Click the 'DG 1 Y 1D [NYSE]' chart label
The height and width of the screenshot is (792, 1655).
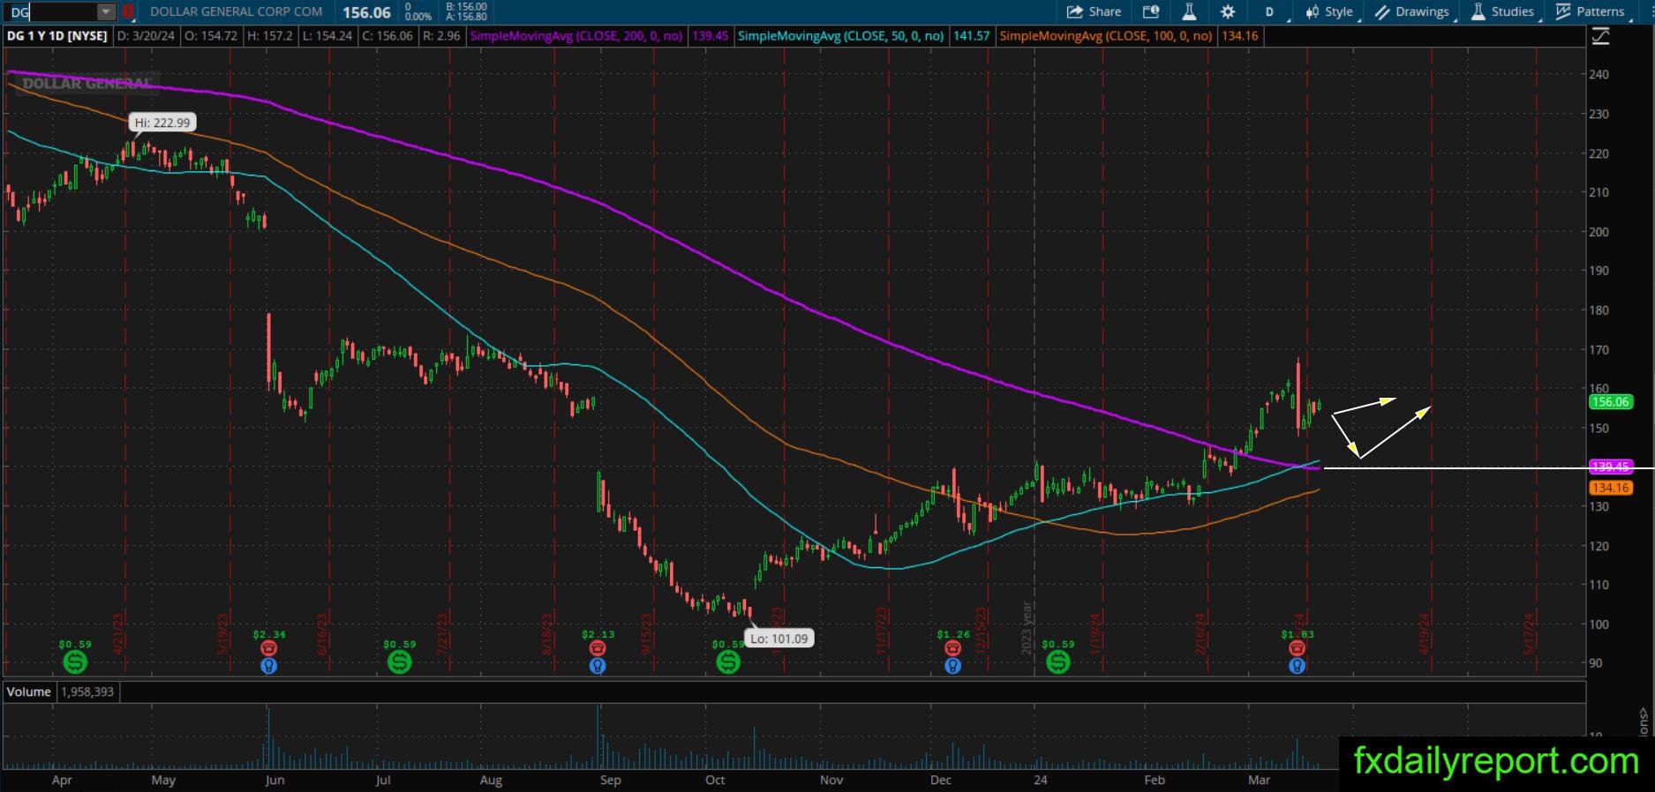click(57, 36)
